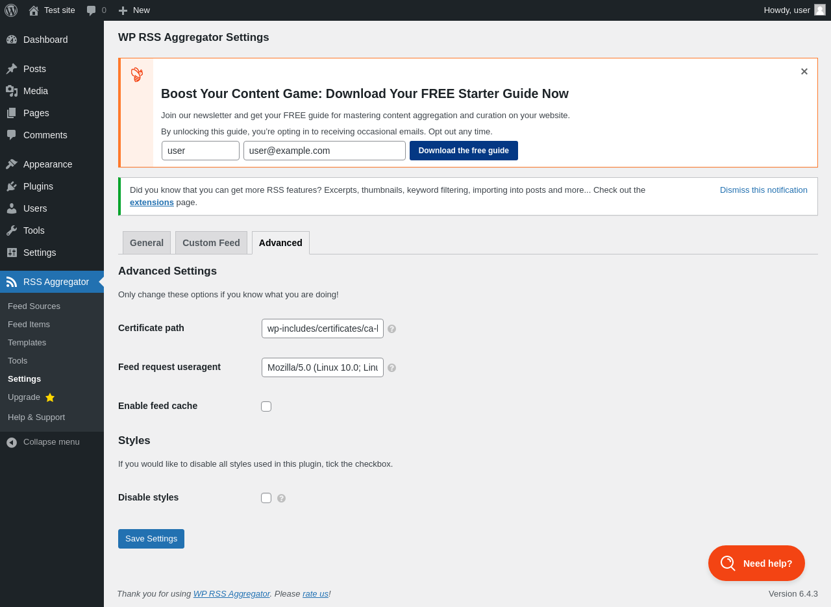Click the newsletter name field containing user
The image size is (831, 607).
[201, 151]
